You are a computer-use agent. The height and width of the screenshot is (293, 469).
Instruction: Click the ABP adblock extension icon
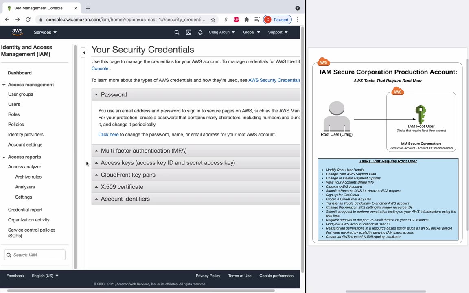(x=236, y=20)
